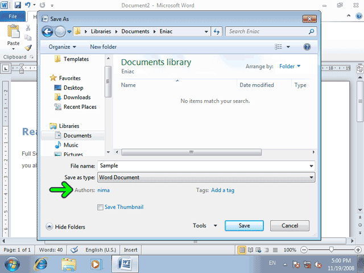Open Internet Explorer from the taskbar
Viewport: 364px width, 273px height.
(x=41, y=264)
